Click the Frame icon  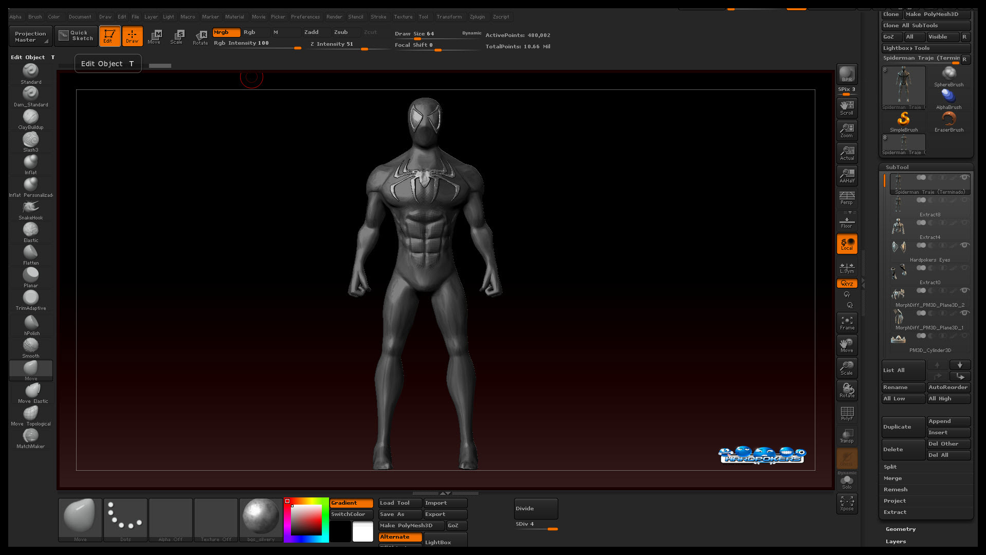[x=847, y=323]
